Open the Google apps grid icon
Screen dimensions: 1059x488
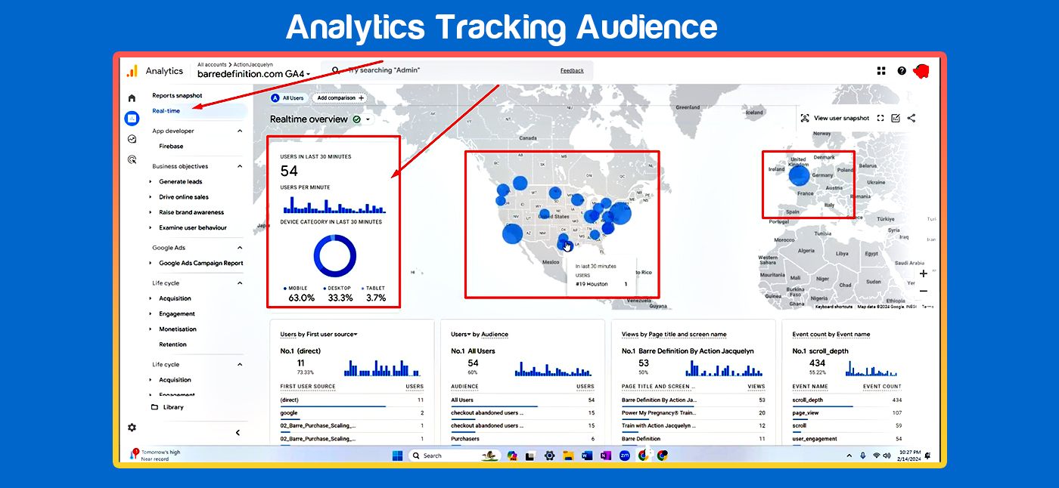(x=881, y=70)
